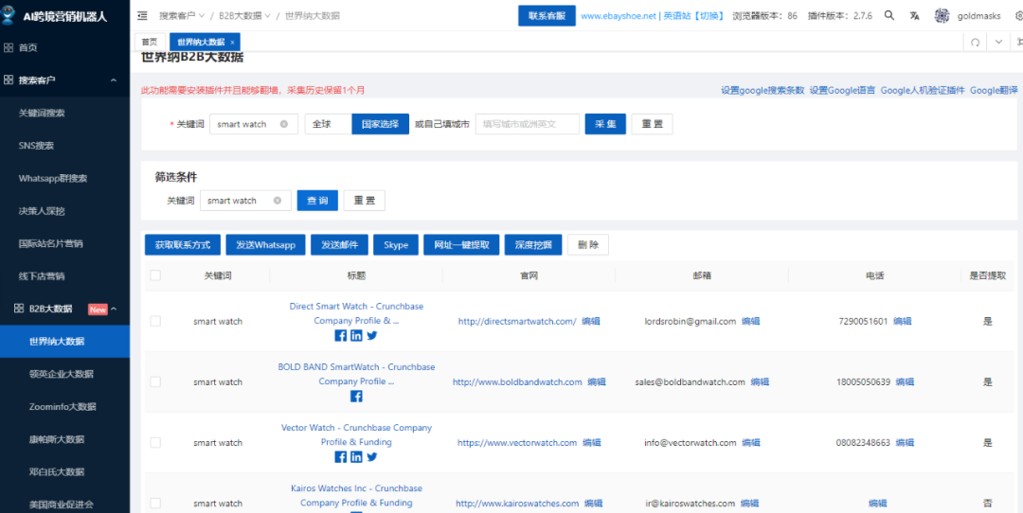Check the BOLD BAND SmartWatch row checkbox
The height and width of the screenshot is (513, 1023).
155,382
